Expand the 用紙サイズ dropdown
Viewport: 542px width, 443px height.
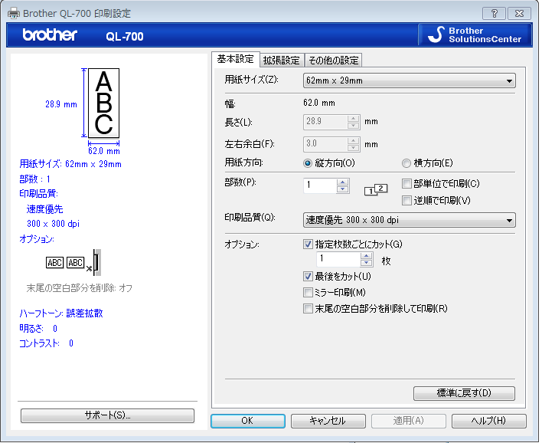coord(410,80)
